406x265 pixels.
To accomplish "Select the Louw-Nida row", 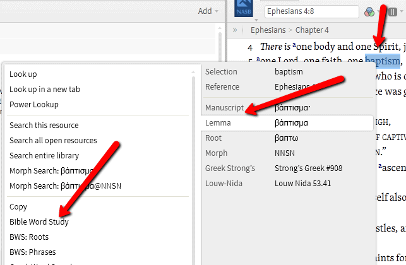I will click(x=284, y=183).
